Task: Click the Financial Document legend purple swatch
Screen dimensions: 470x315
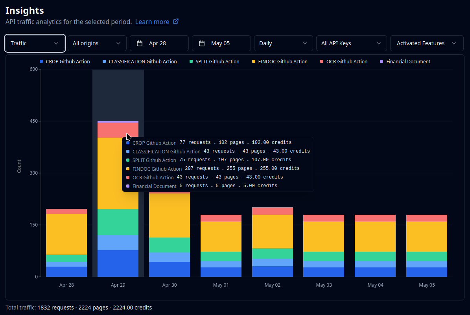Action: coord(382,61)
